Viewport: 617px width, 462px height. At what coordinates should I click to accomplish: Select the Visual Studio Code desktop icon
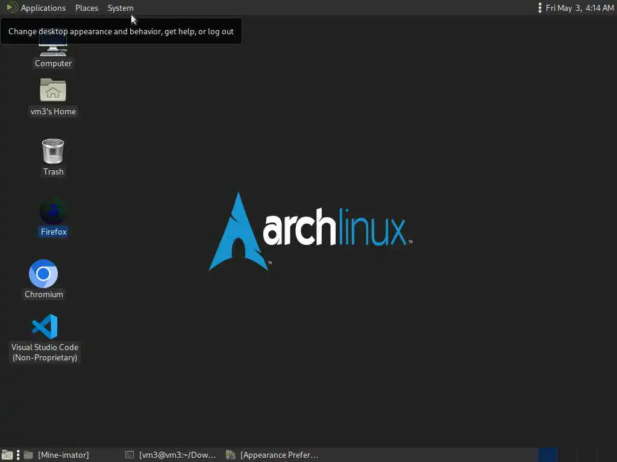(x=45, y=327)
